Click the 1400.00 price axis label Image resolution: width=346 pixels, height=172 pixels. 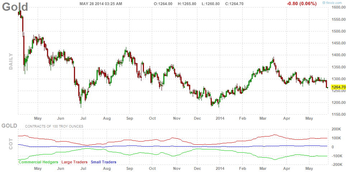click(338, 55)
